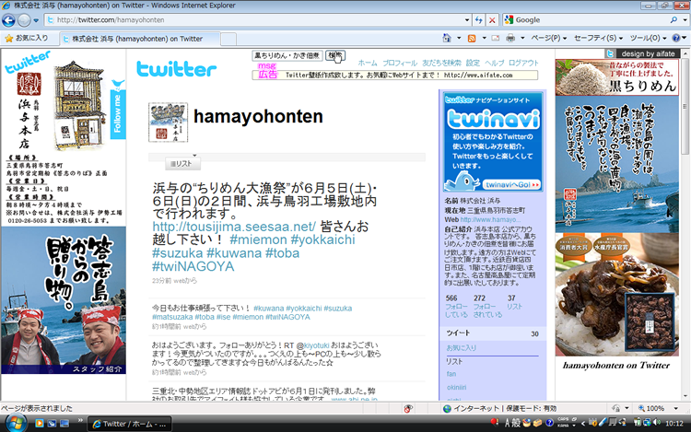Click the Twitter logo in page header

[176, 69]
